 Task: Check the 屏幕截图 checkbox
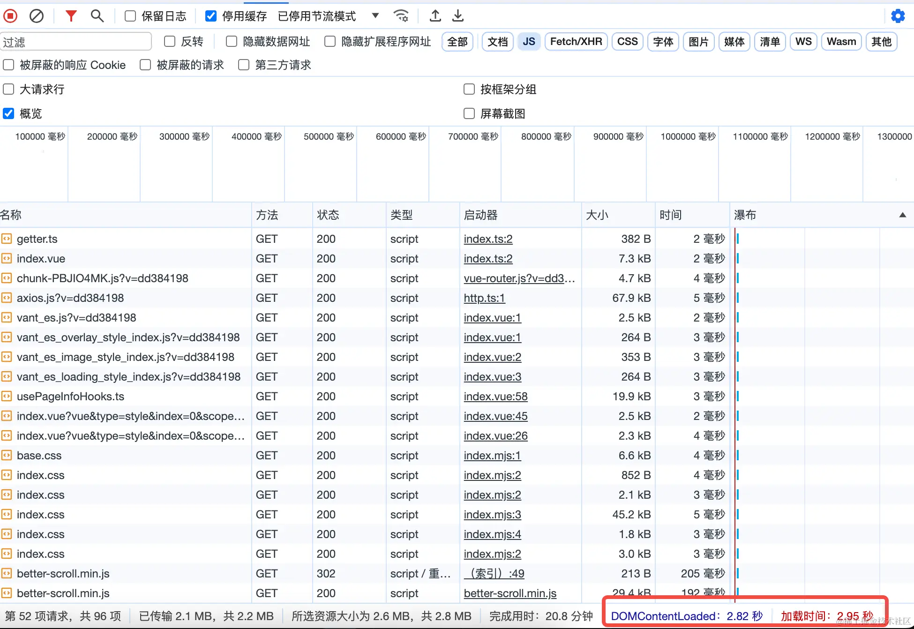(469, 113)
